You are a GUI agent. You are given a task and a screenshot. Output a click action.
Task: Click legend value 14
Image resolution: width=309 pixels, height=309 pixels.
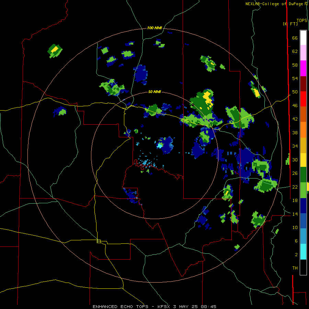click(295, 214)
